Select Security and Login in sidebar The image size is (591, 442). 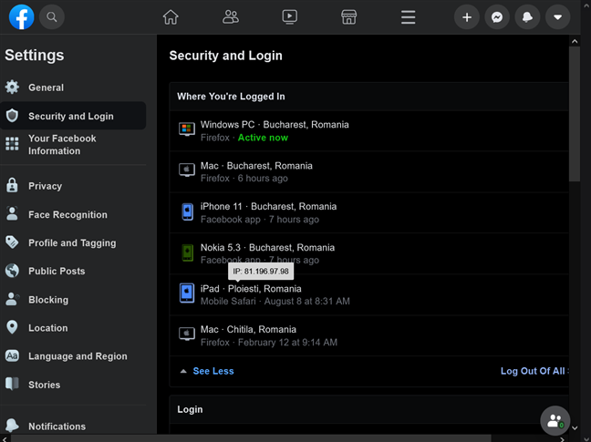click(x=73, y=116)
